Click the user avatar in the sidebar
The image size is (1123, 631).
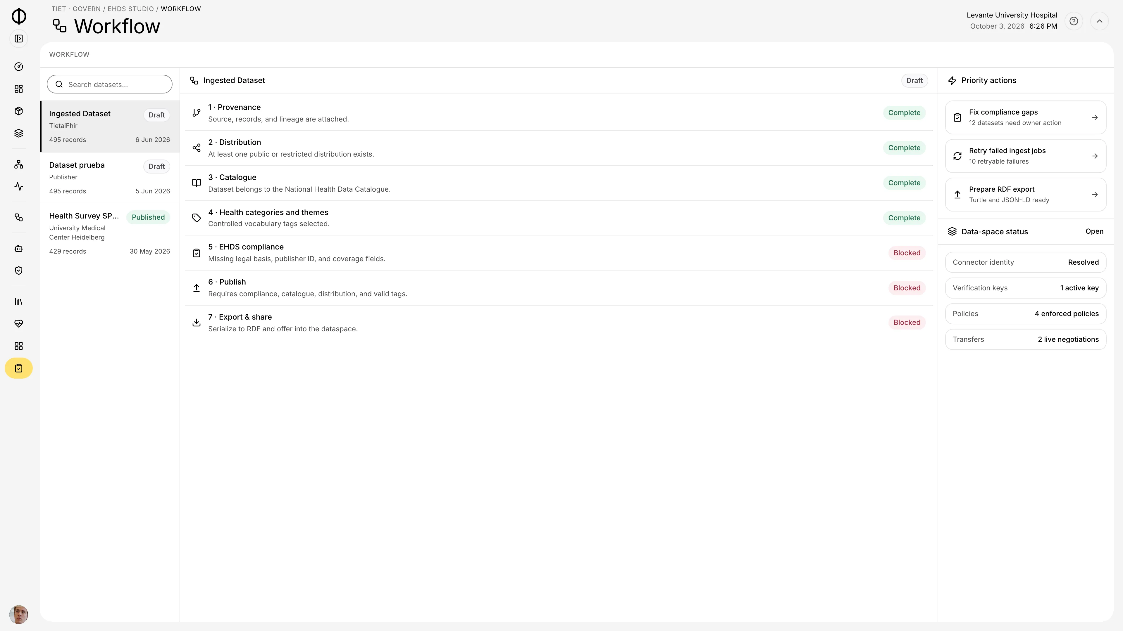(19, 614)
